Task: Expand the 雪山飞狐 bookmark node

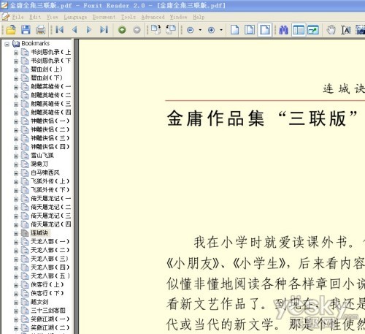Action: pyautogui.click(x=16, y=156)
